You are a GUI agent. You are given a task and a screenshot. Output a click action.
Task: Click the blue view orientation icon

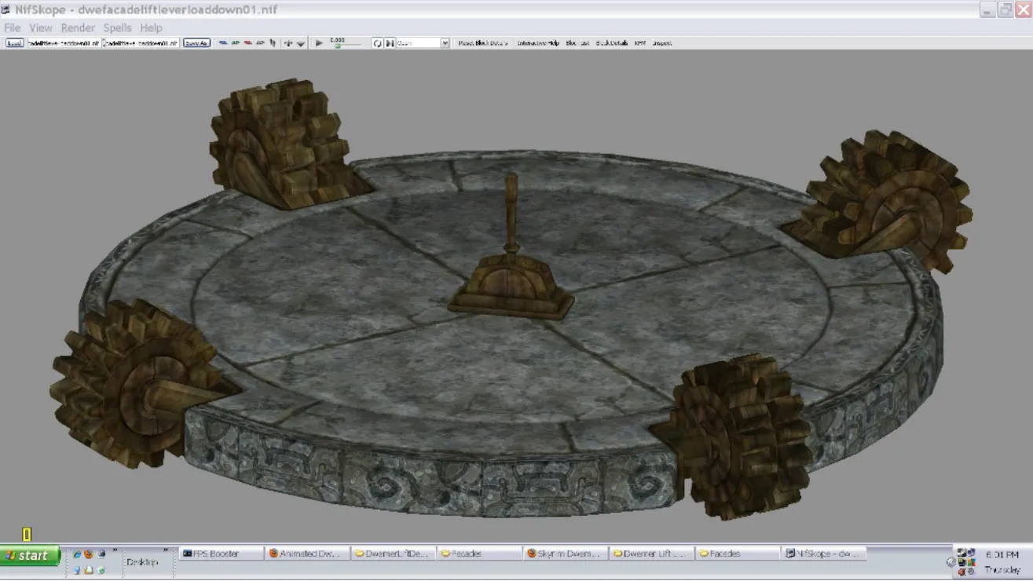pos(223,43)
